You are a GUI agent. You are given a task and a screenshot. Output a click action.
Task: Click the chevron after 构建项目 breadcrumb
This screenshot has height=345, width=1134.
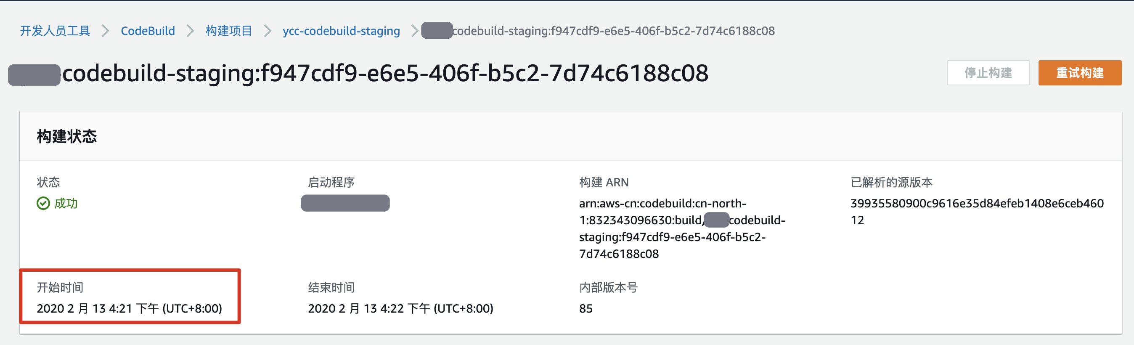click(x=267, y=31)
